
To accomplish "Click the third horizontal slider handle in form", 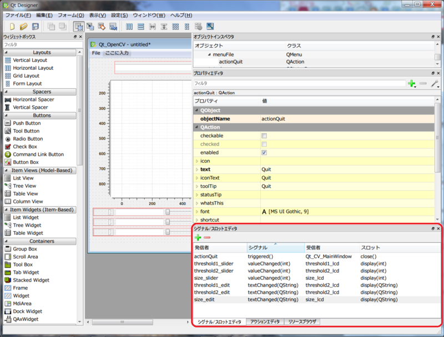I will tap(168, 232).
